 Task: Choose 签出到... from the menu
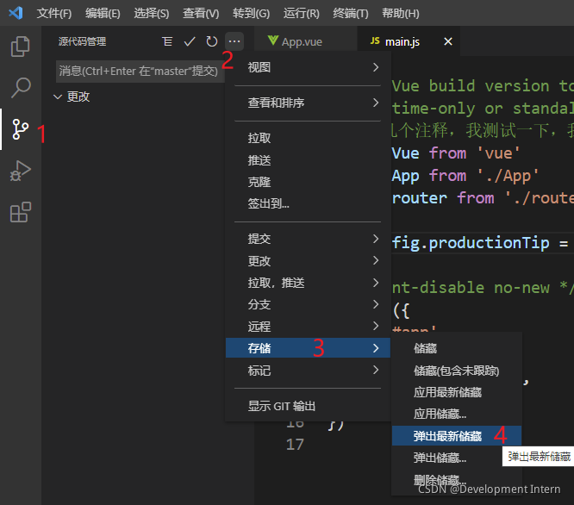tap(308, 203)
